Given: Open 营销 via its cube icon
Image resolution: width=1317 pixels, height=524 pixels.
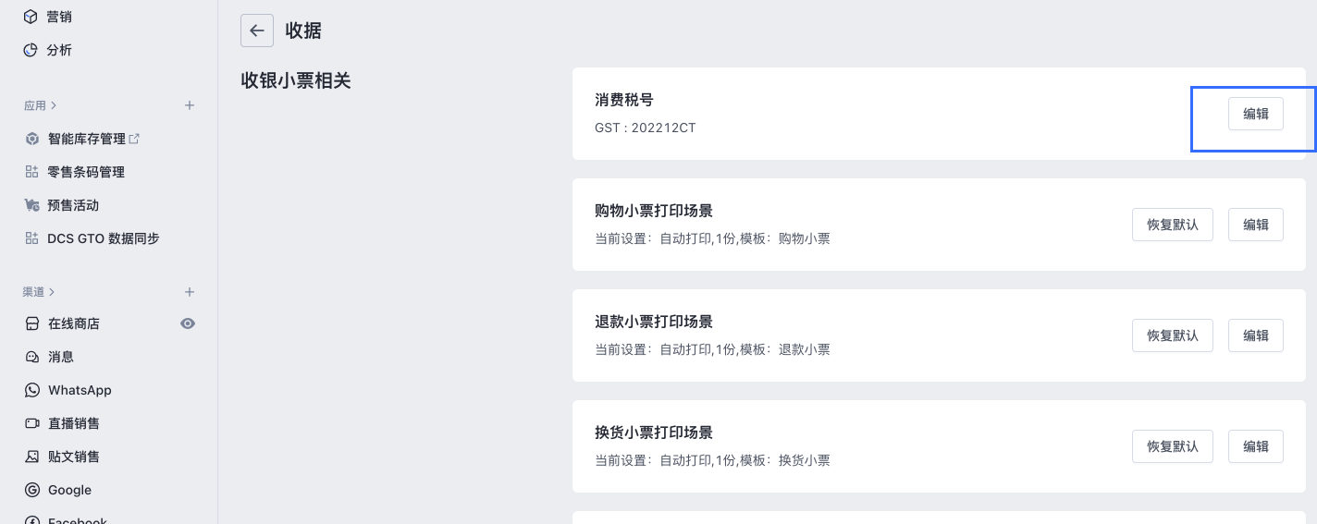Looking at the screenshot, I should (x=31, y=17).
